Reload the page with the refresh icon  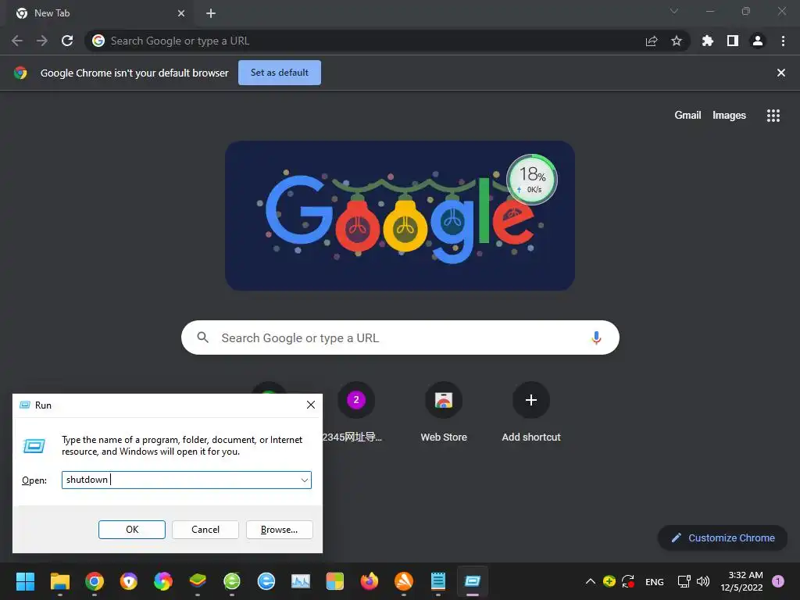click(67, 41)
